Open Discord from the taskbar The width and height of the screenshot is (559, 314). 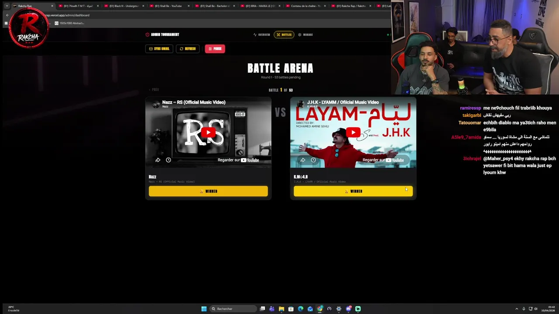[x=349, y=309]
